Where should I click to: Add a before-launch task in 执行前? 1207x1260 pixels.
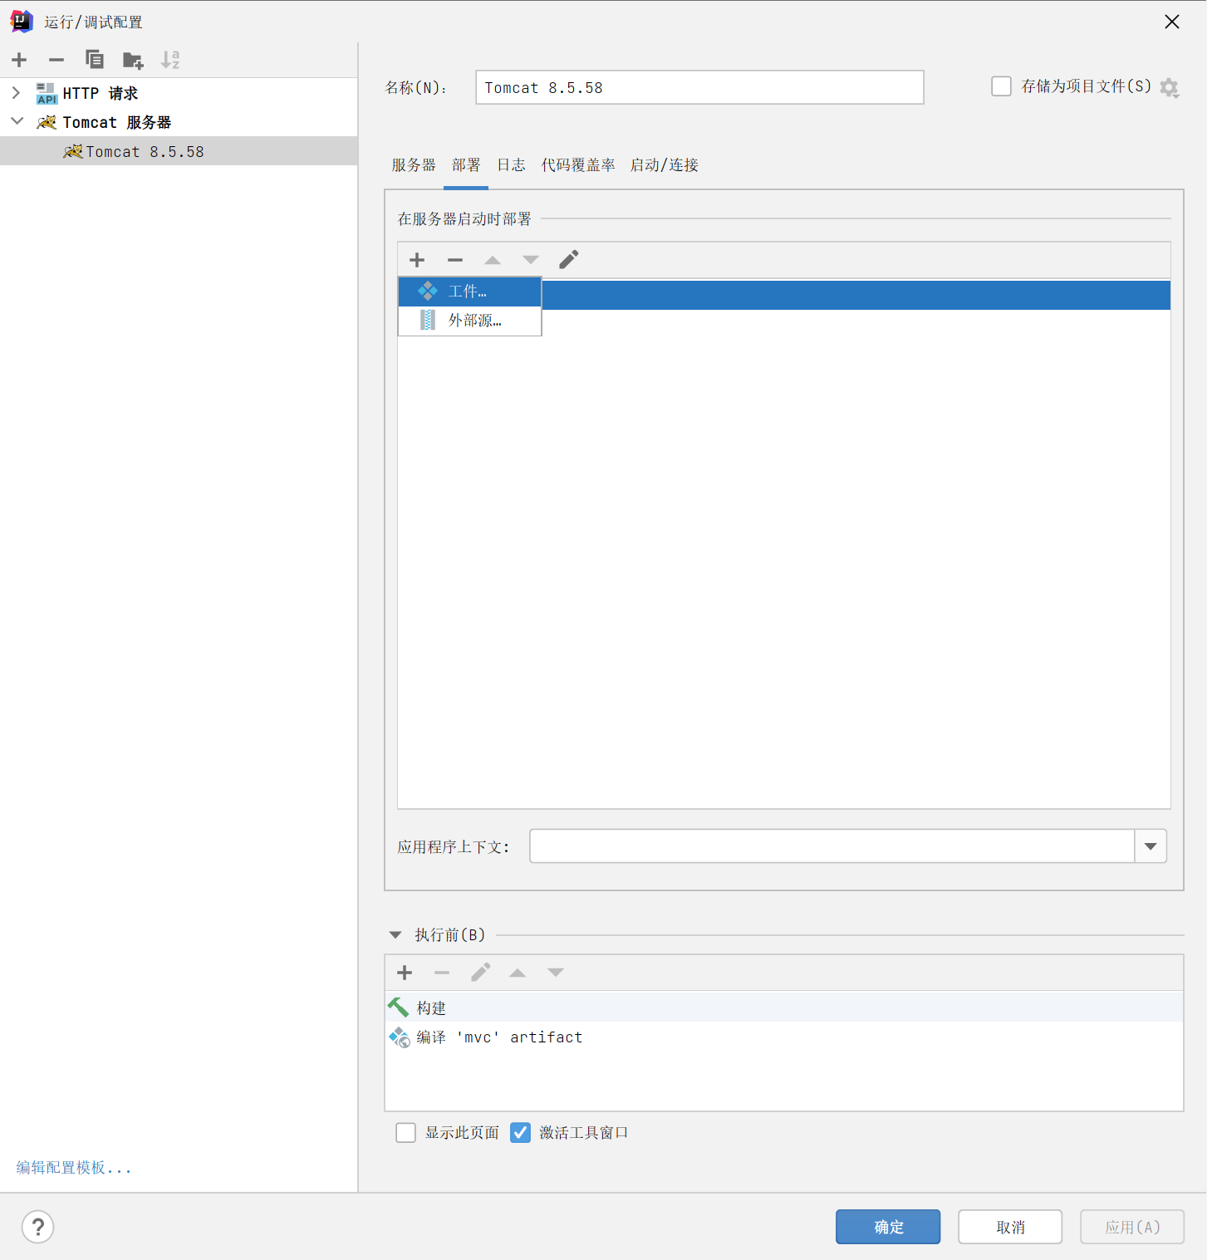(x=405, y=973)
